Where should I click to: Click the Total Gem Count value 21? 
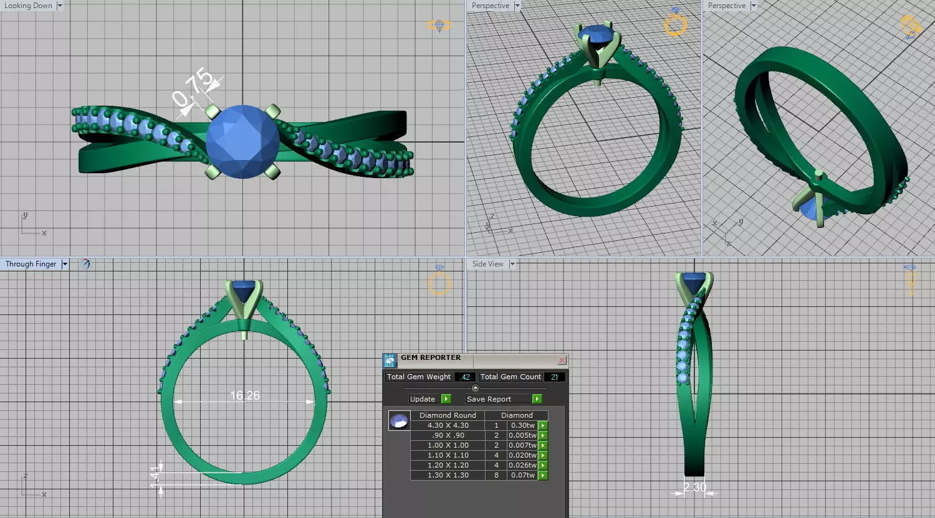[x=554, y=377]
